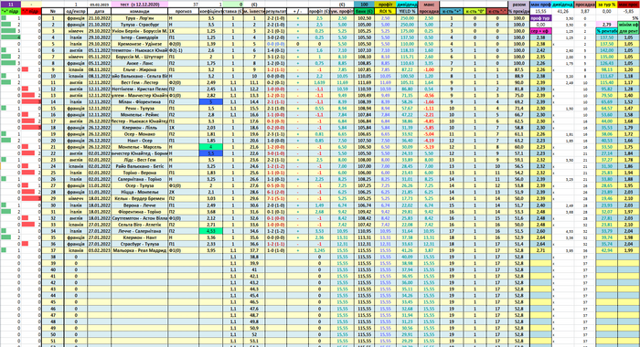640x347 pixels.
Task: Click the 'макс просадка' header cell
Action: (429, 8)
